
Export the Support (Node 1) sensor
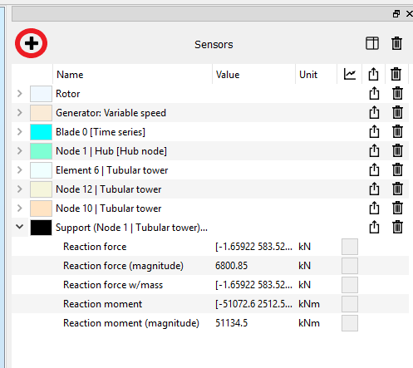(x=374, y=227)
